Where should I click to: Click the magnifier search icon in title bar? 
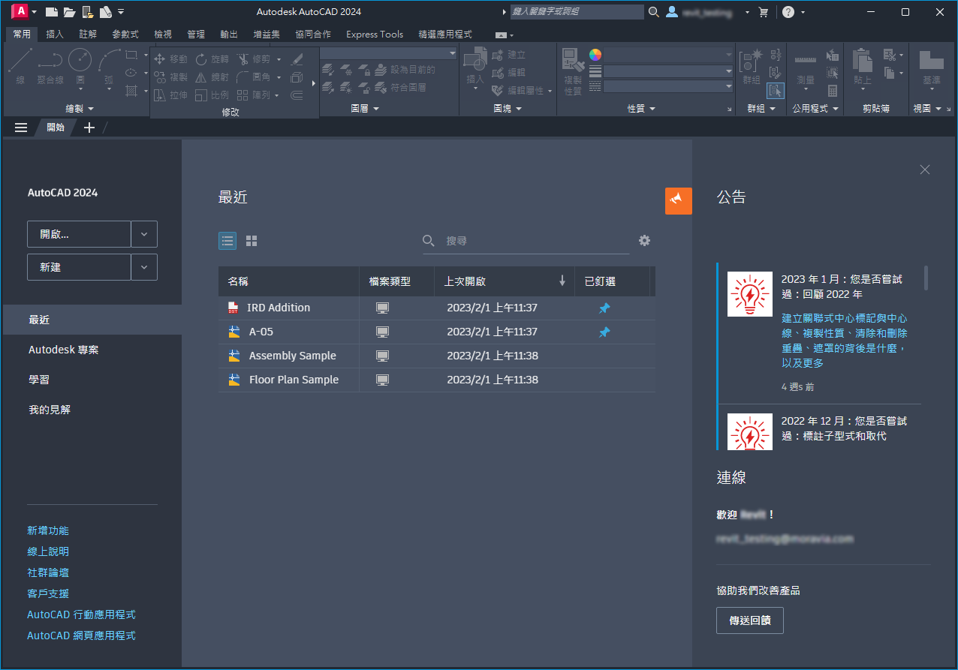[654, 12]
